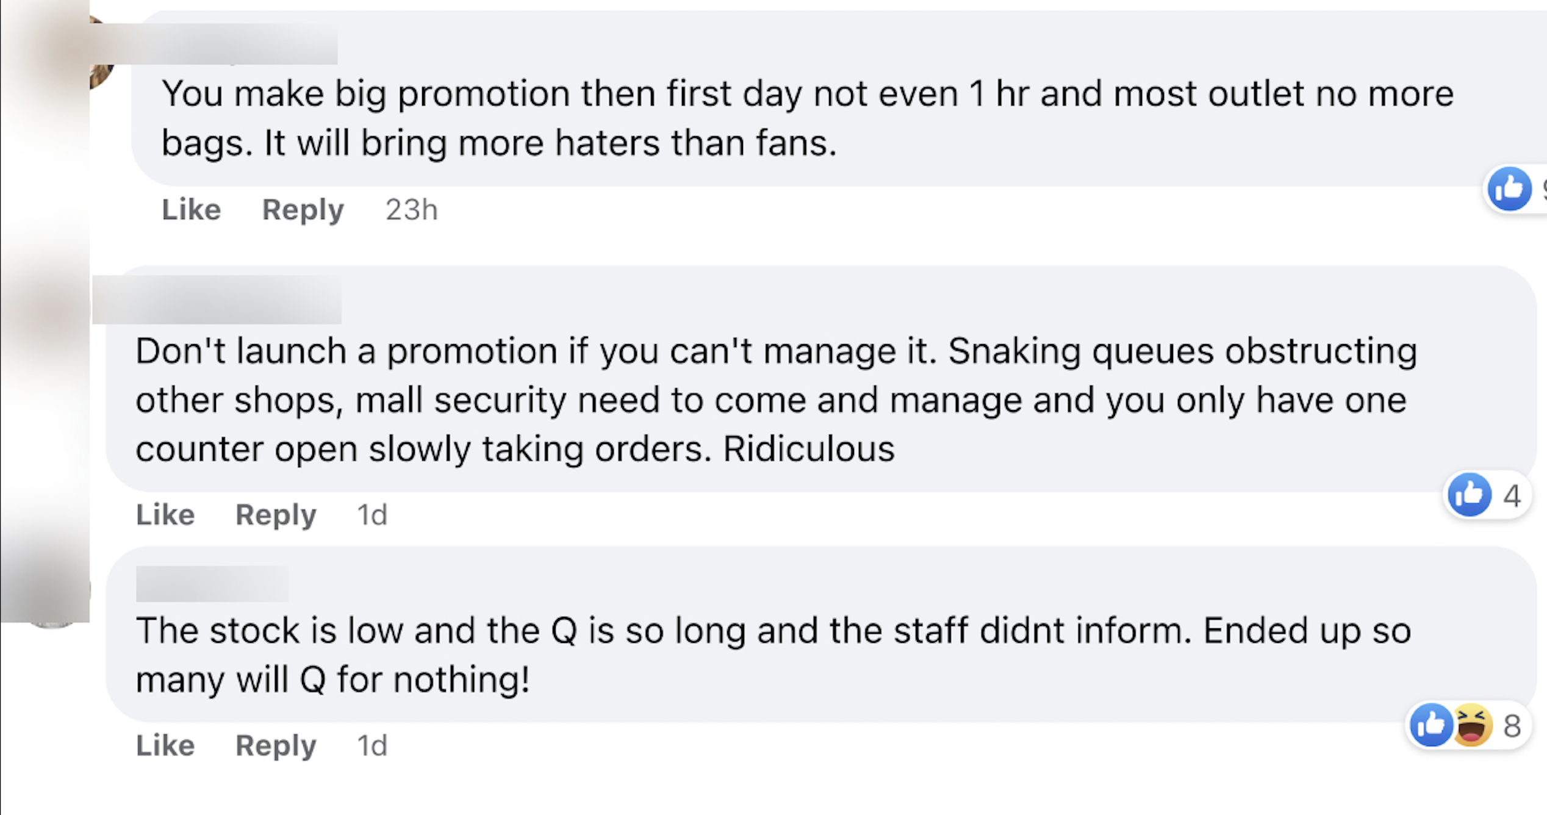Open the 23h timestamp link
1547x815 pixels.
[x=412, y=210]
